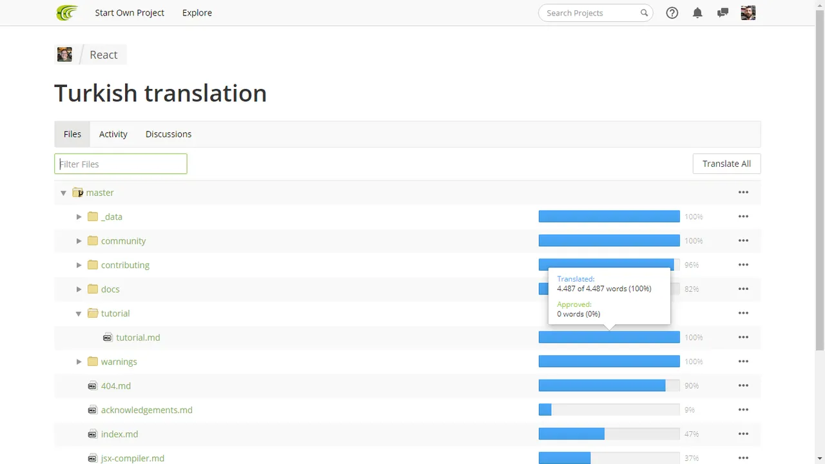825x464 pixels.
Task: Open the user profile avatar in header
Action: tap(748, 13)
